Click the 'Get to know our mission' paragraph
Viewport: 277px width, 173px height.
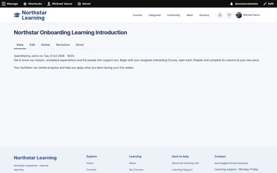tap(137, 60)
